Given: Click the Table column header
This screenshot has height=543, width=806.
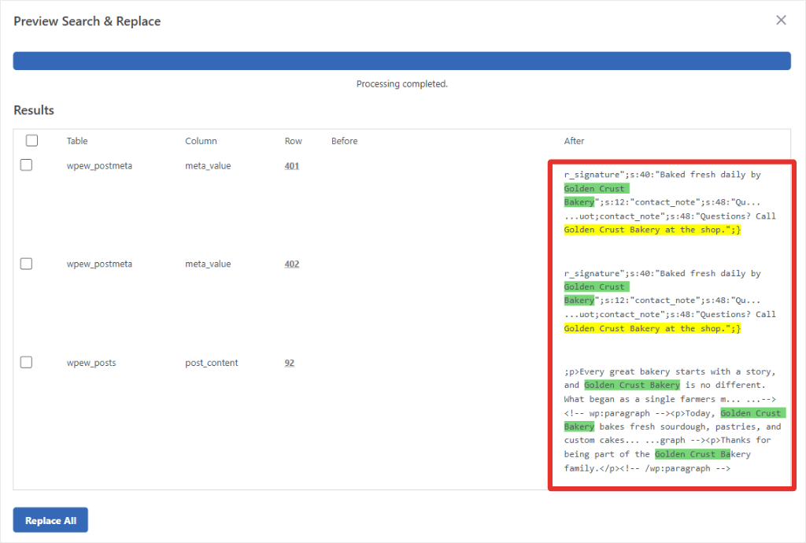Looking at the screenshot, I should point(77,141).
